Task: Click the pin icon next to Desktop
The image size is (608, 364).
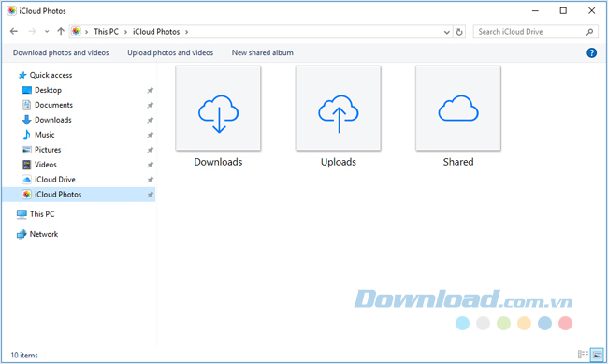Action: click(x=150, y=90)
